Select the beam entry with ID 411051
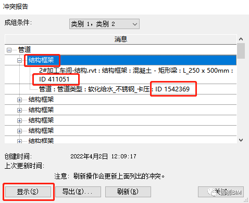The height and width of the screenshot is (203, 249). pyautogui.click(x=136, y=75)
